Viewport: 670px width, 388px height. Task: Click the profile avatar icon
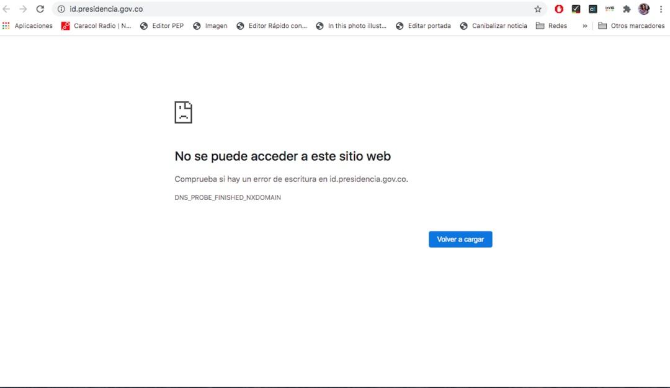[x=643, y=9]
